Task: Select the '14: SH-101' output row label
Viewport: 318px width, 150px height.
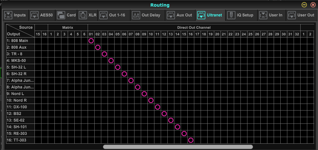Action: 20,127
